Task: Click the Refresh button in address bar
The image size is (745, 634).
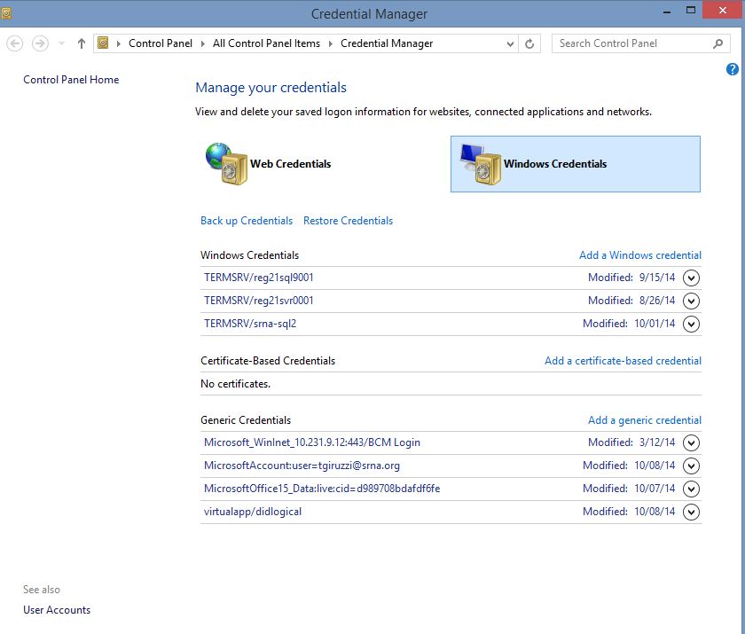Action: [530, 43]
